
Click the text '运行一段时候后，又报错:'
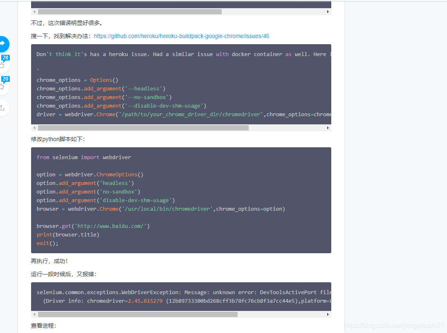tap(63, 274)
